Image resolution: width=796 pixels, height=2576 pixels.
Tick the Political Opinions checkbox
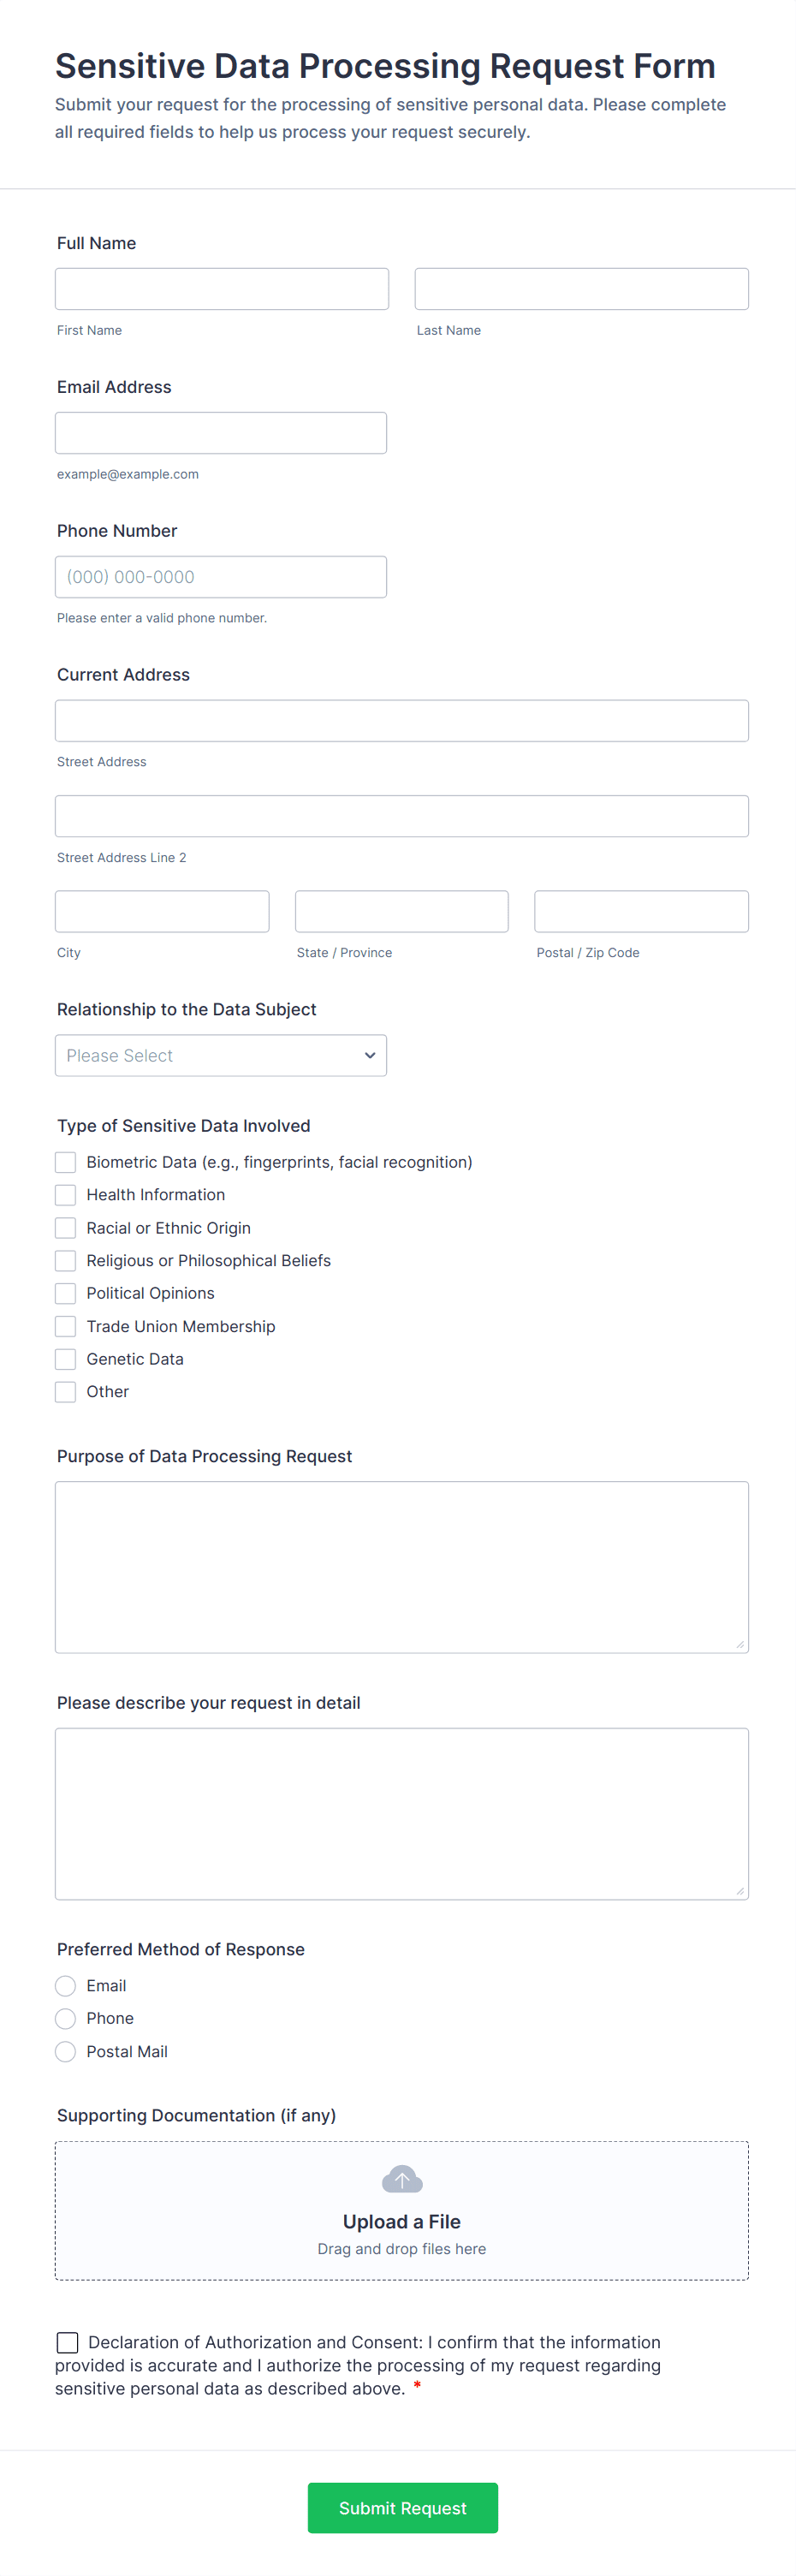(66, 1293)
